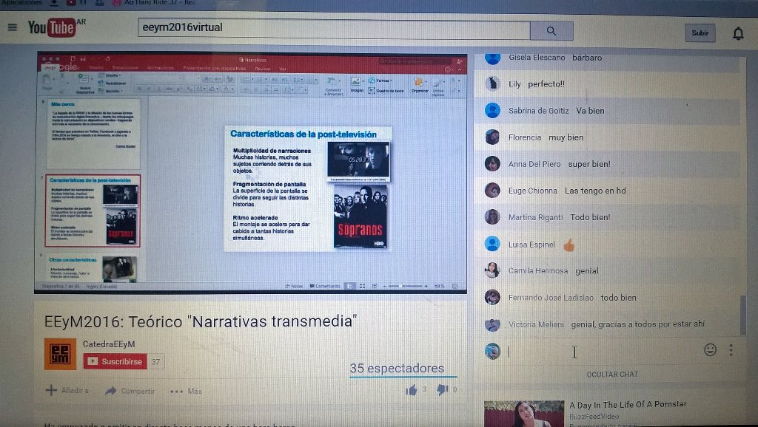Screen dimensions: 758x427
Task: Open the chat three-dot options menu
Action: click(731, 350)
